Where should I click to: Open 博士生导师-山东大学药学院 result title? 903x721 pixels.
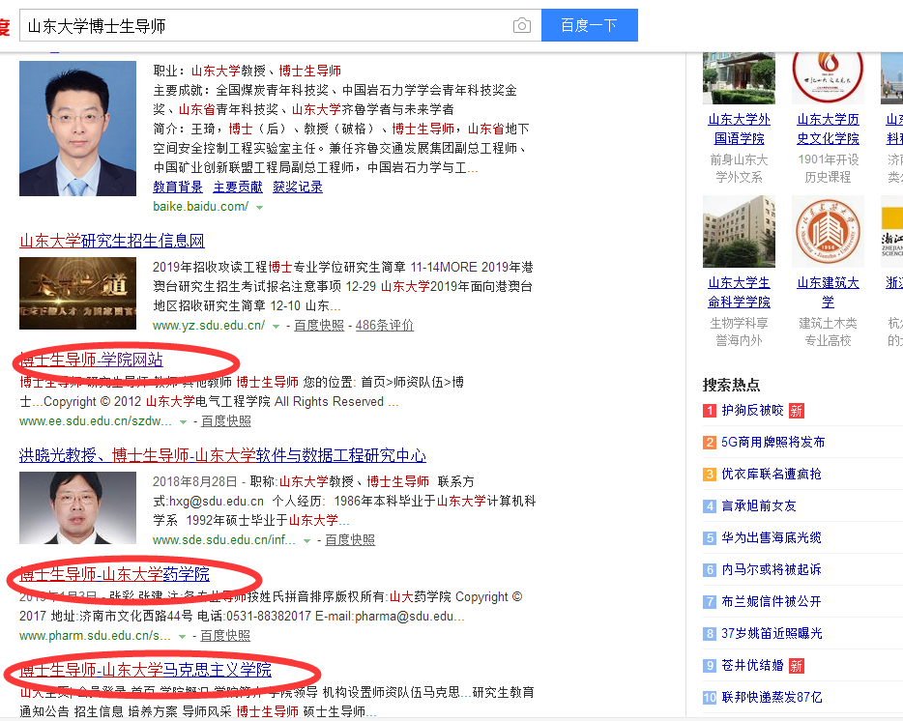click(x=115, y=573)
